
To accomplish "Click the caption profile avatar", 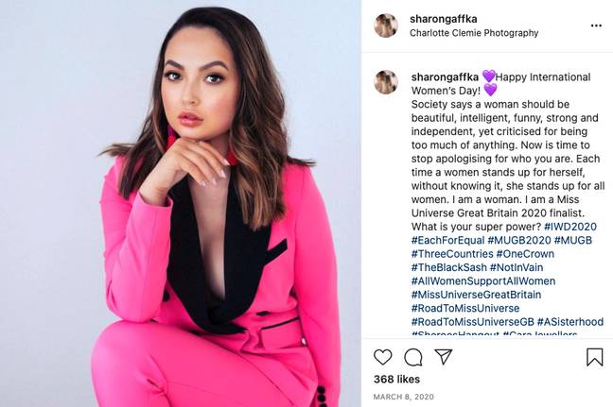I will click(x=386, y=82).
